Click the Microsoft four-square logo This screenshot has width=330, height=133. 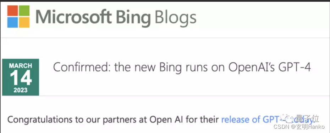point(18,17)
